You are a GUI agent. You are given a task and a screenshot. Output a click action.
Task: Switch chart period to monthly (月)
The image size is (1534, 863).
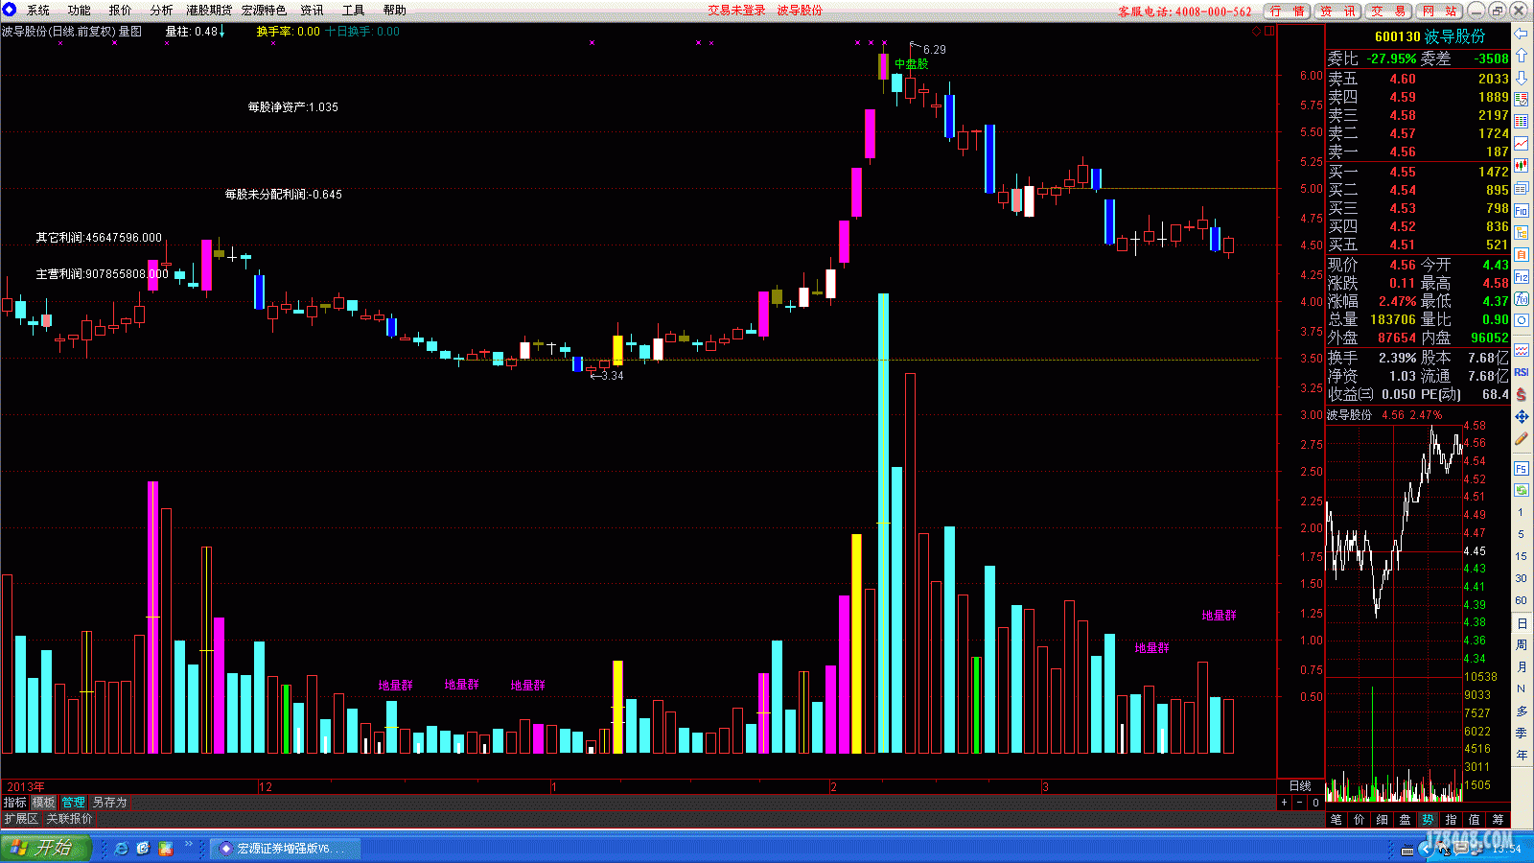click(1522, 667)
